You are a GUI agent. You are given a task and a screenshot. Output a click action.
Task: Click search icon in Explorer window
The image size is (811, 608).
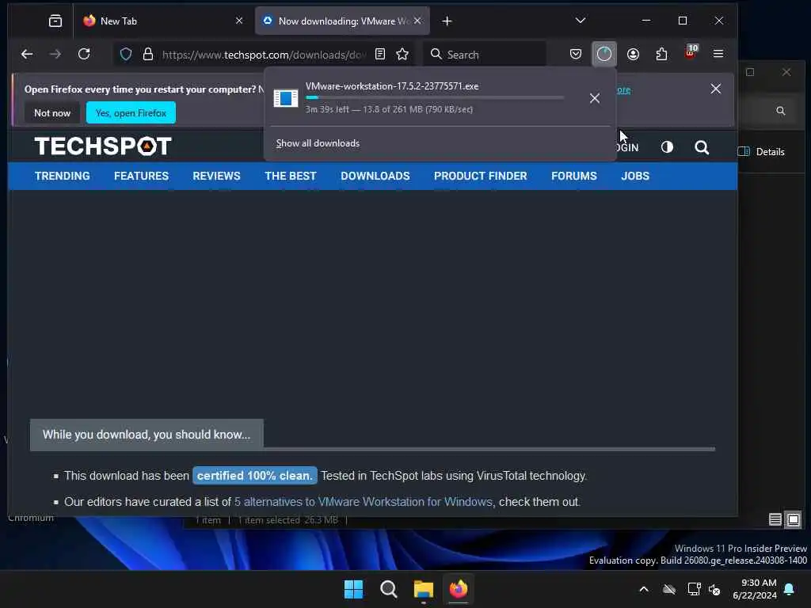point(780,111)
